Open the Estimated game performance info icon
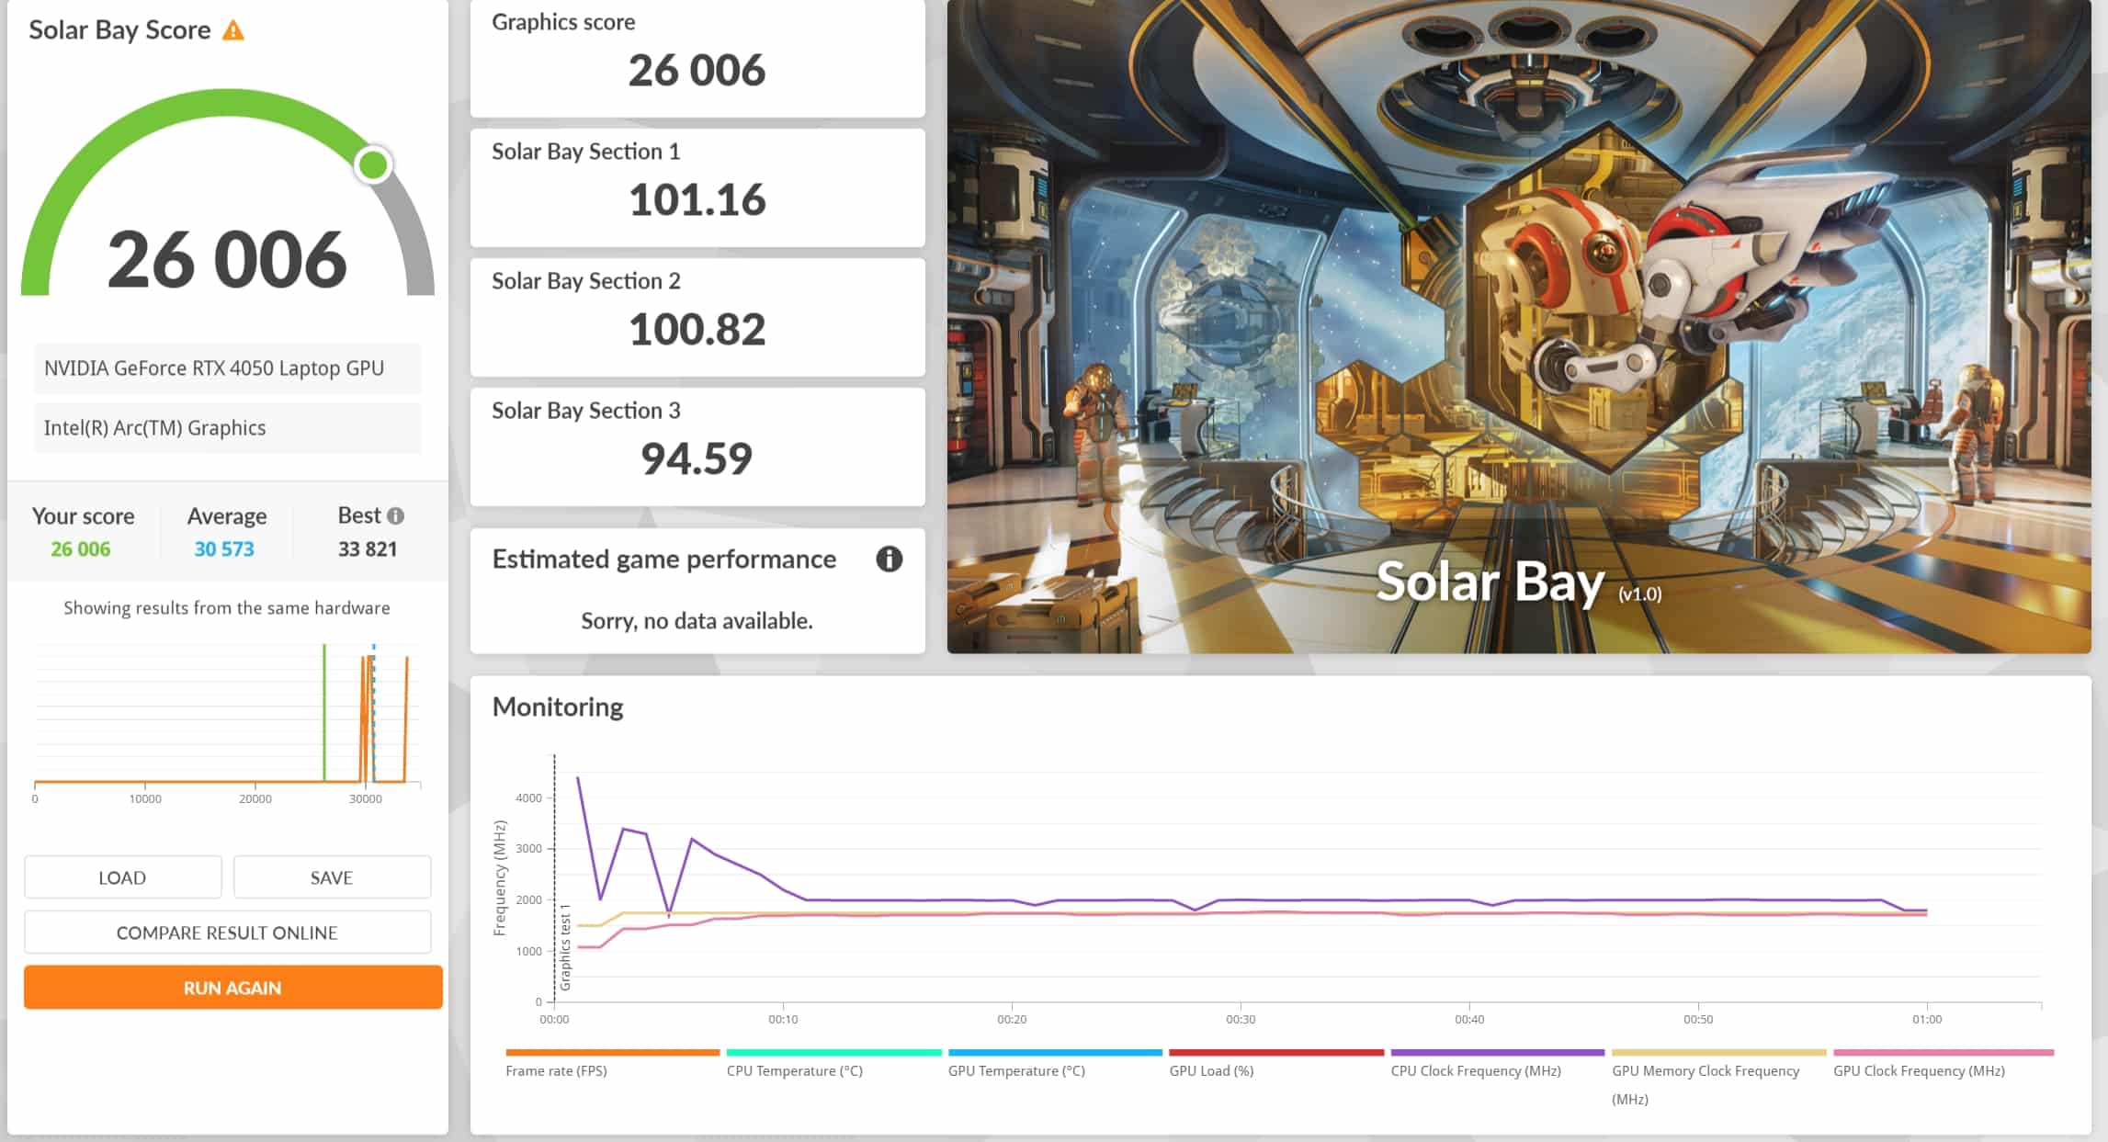The height and width of the screenshot is (1142, 2108). click(x=889, y=559)
